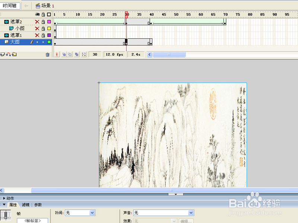The width and height of the screenshot is (298, 223).
Task: Show the hidden 小图 layer
Action: click(37, 29)
